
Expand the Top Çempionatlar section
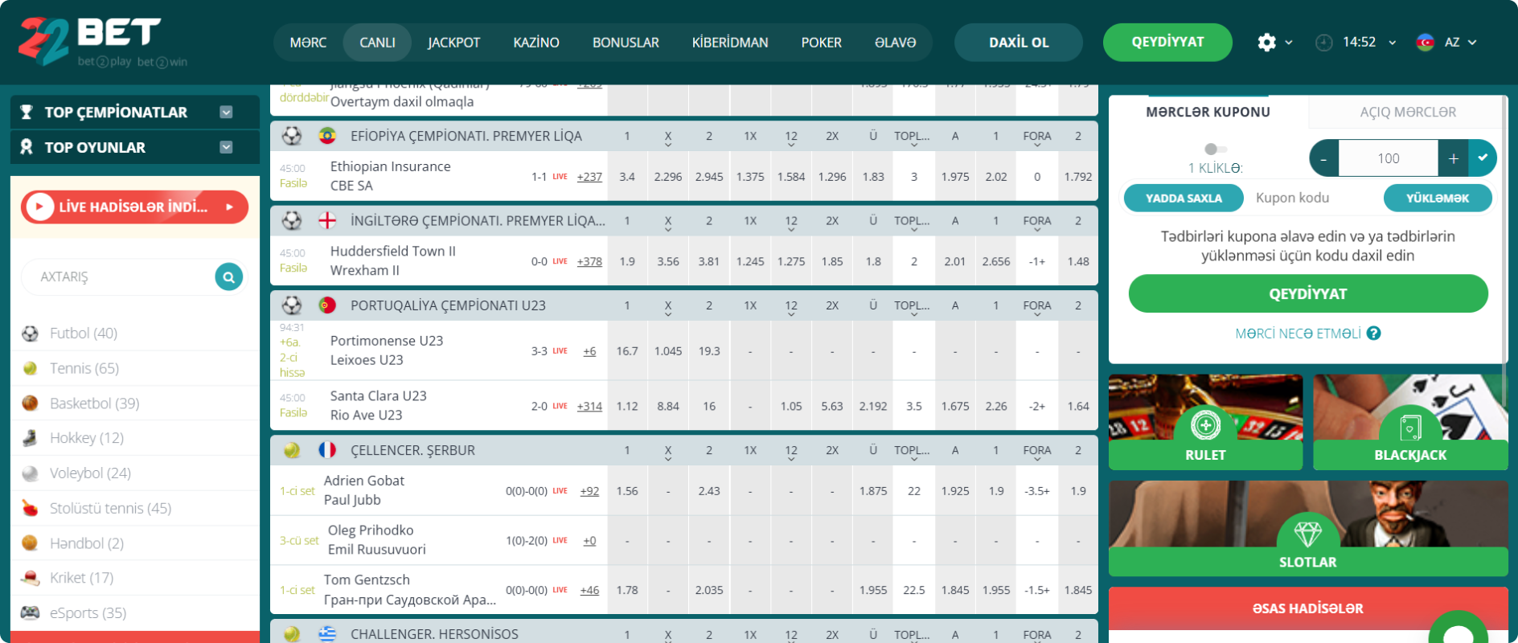pyautogui.click(x=226, y=113)
